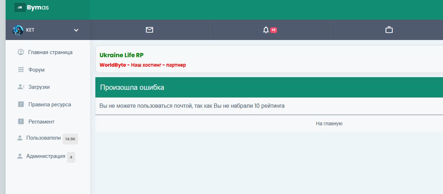
Task: Click the grid icon beside Форум
Action: click(21, 69)
